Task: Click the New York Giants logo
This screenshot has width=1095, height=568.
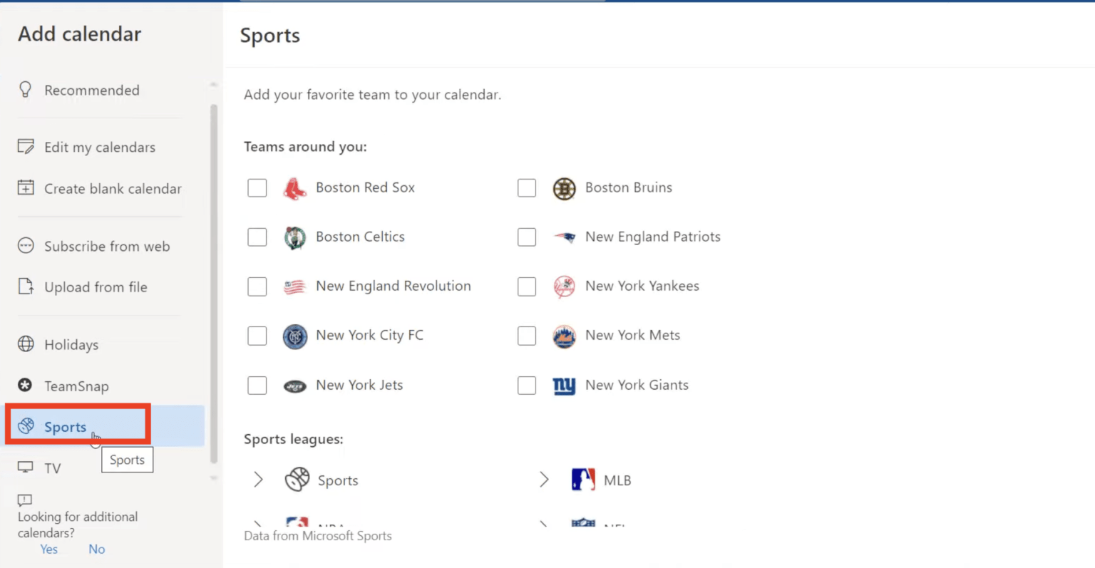Action: tap(564, 386)
